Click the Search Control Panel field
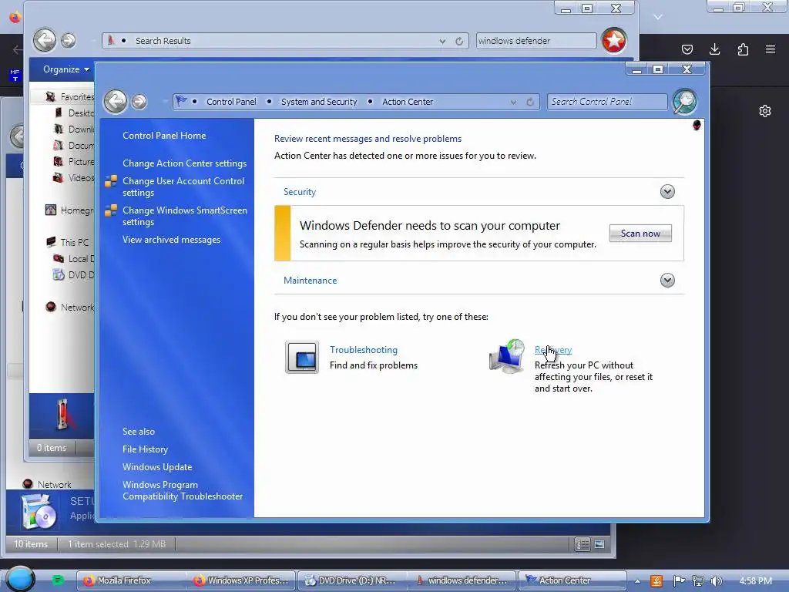 [607, 102]
